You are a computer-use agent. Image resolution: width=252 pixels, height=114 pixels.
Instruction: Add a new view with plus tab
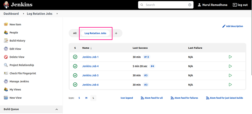click(x=116, y=33)
